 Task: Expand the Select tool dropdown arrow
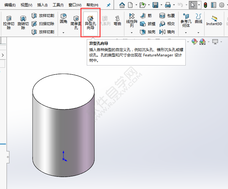[199, 5]
